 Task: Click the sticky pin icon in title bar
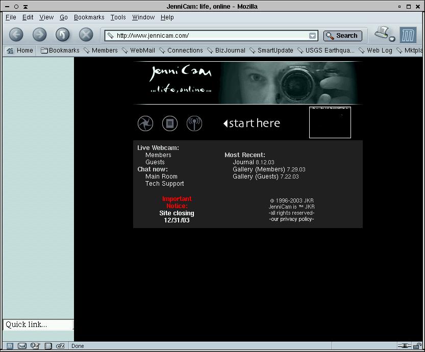(16, 7)
